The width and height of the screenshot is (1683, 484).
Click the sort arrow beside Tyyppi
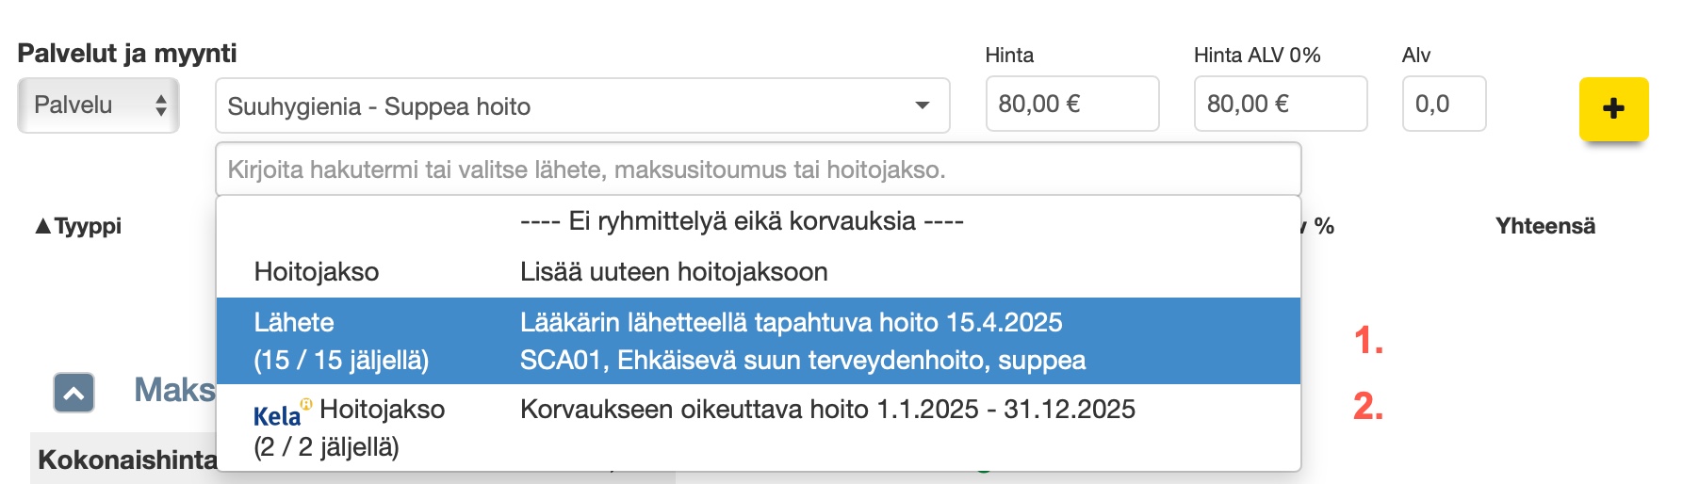coord(42,226)
